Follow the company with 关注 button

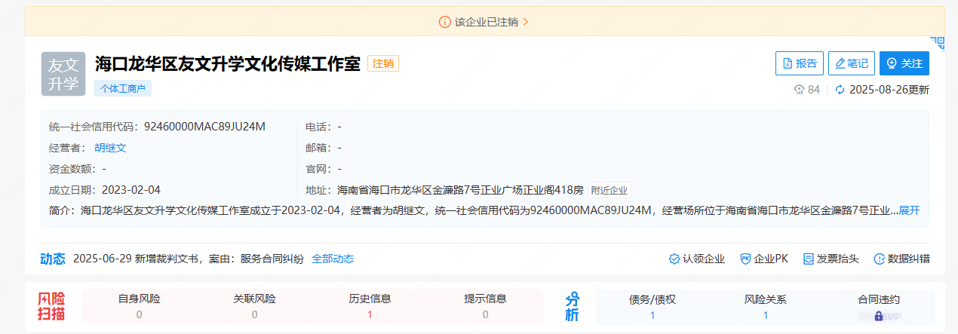point(904,63)
